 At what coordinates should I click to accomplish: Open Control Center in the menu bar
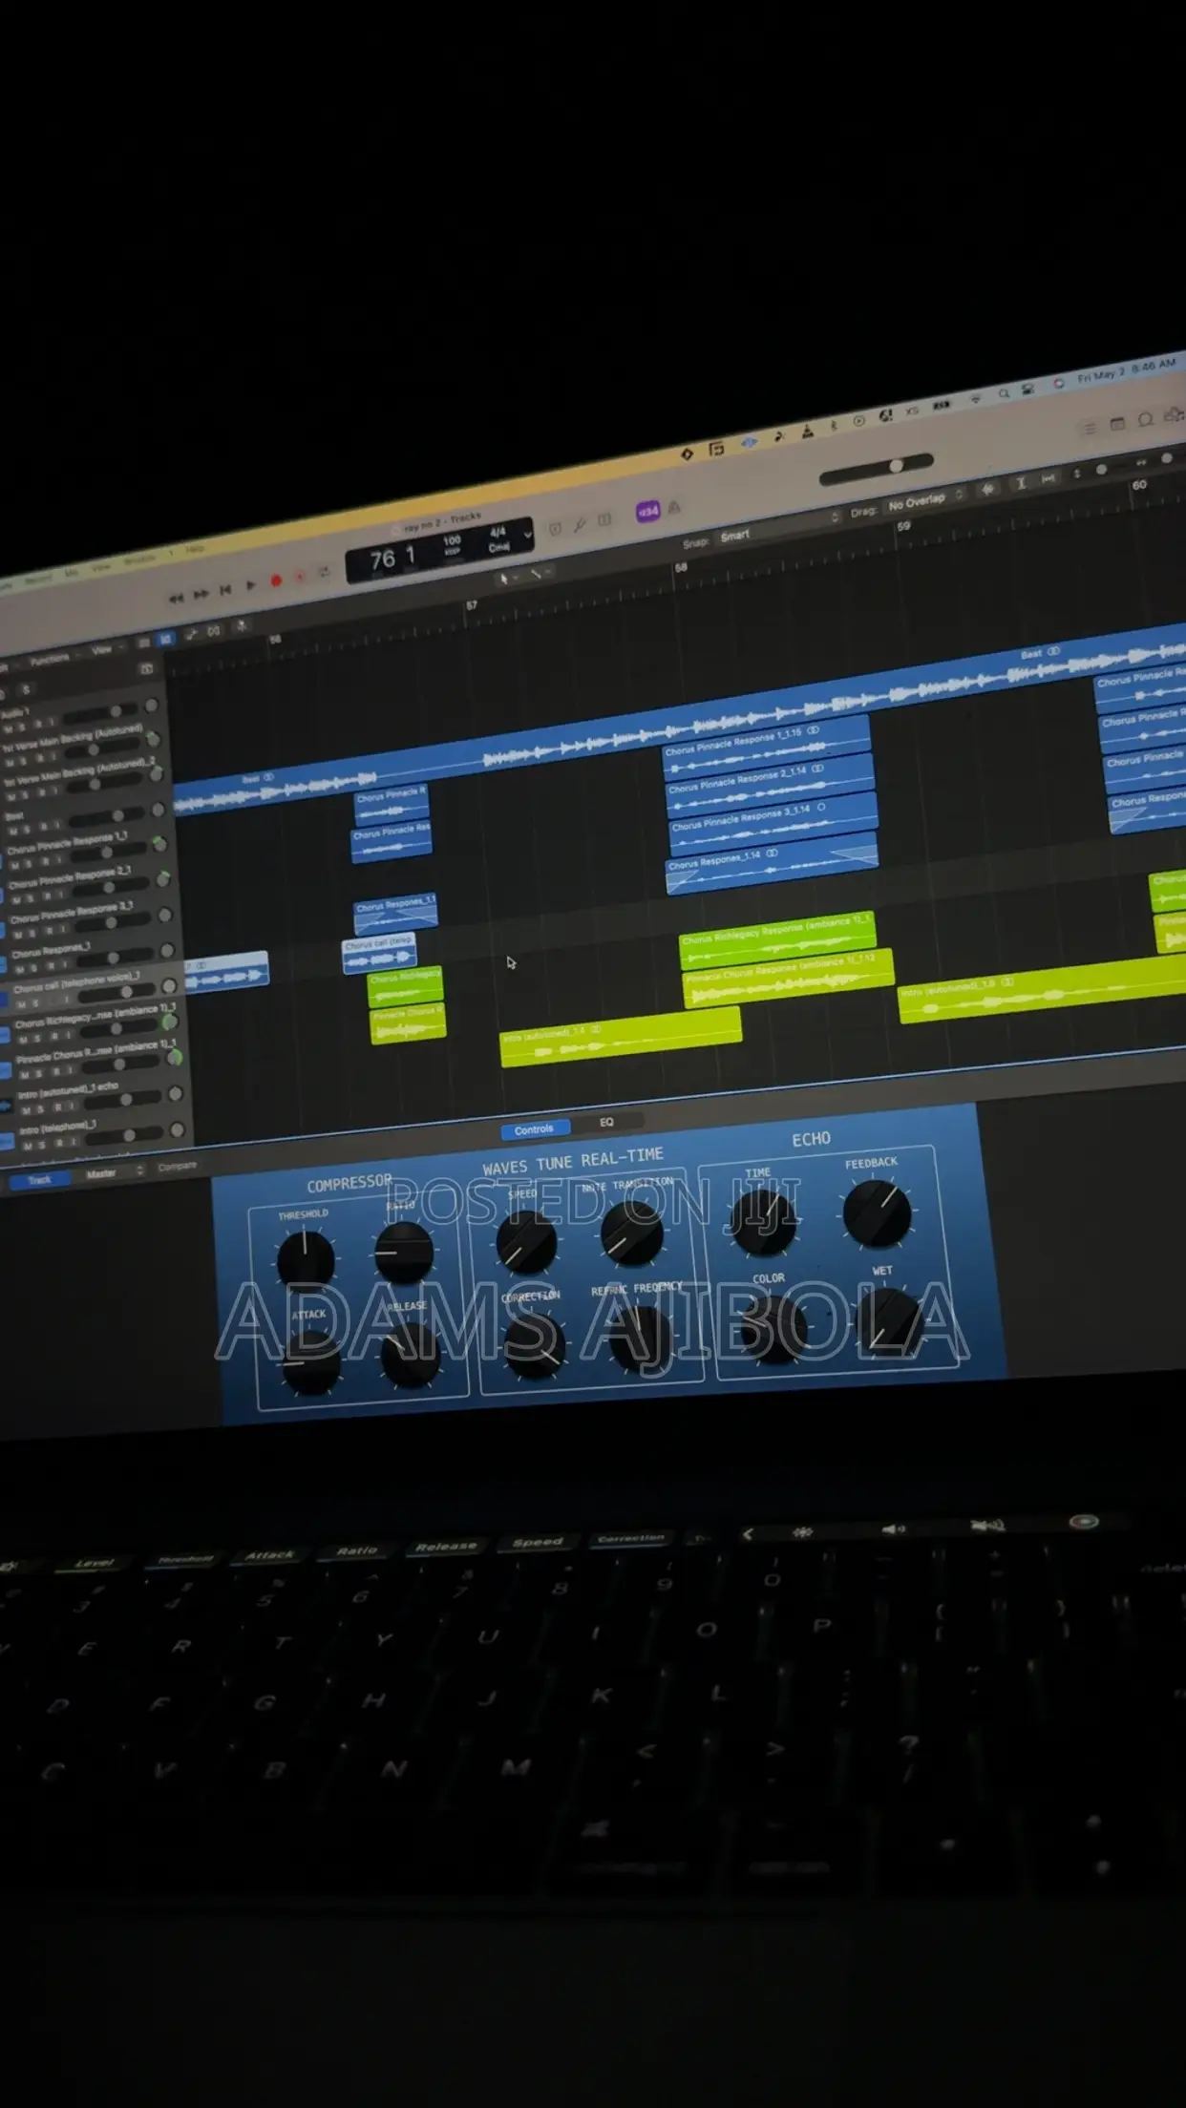click(x=1028, y=389)
